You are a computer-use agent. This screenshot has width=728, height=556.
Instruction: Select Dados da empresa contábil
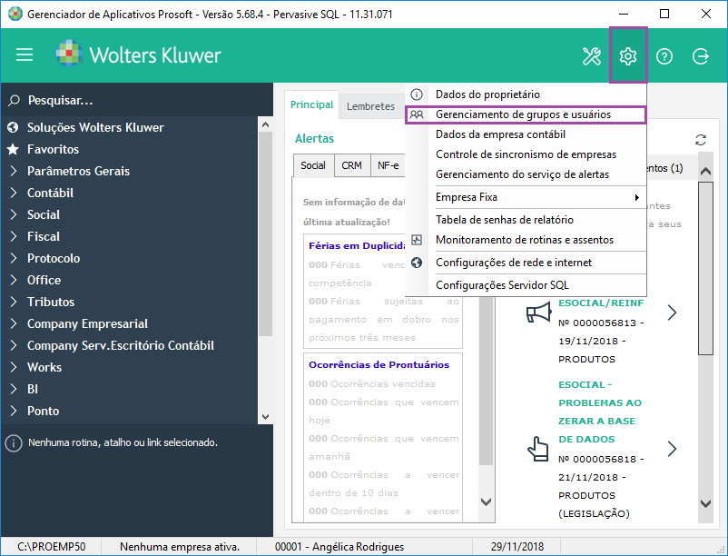click(526, 134)
